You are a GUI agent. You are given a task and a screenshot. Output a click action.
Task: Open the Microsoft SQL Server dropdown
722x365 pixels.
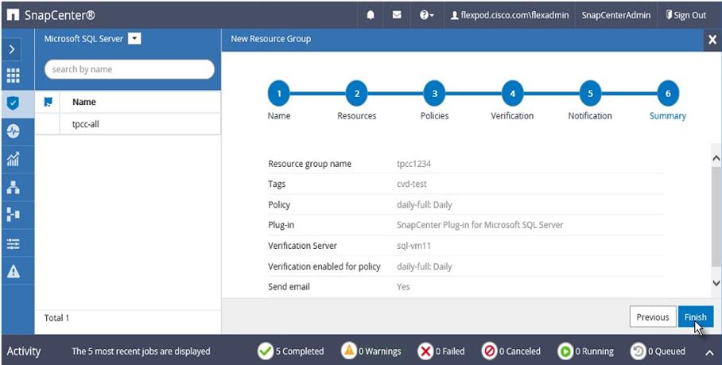tap(134, 39)
